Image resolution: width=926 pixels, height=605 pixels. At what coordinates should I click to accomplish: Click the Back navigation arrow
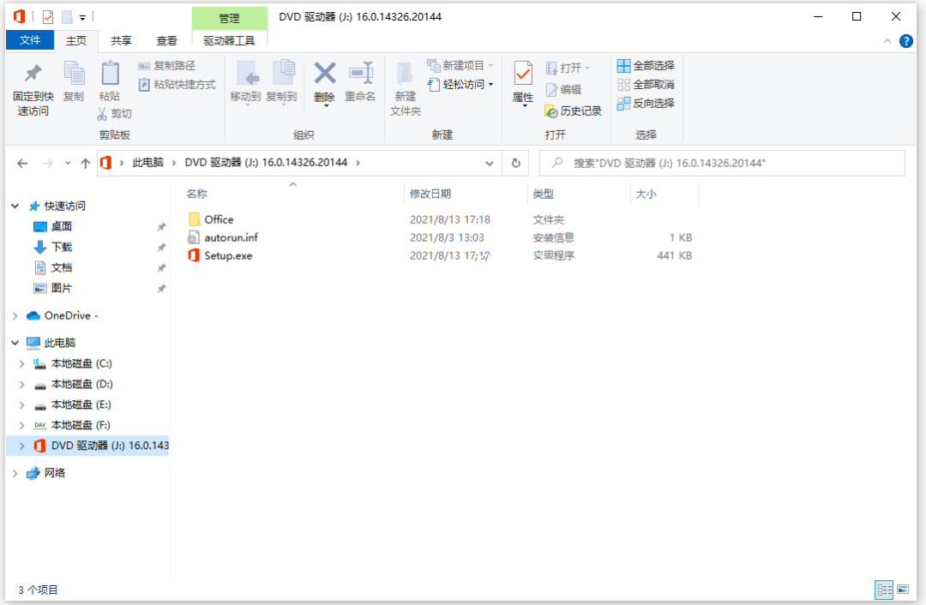(22, 164)
